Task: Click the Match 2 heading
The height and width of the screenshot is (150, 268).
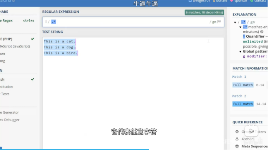Action: 239,96
